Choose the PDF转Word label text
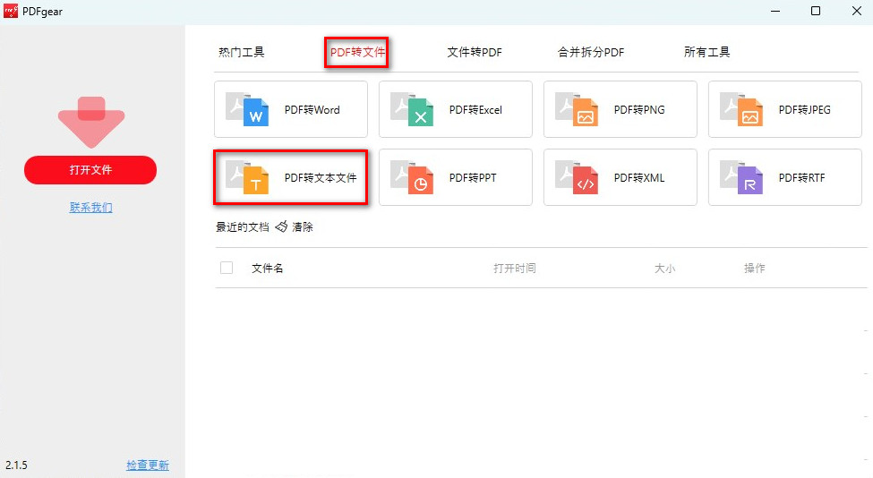 312,110
